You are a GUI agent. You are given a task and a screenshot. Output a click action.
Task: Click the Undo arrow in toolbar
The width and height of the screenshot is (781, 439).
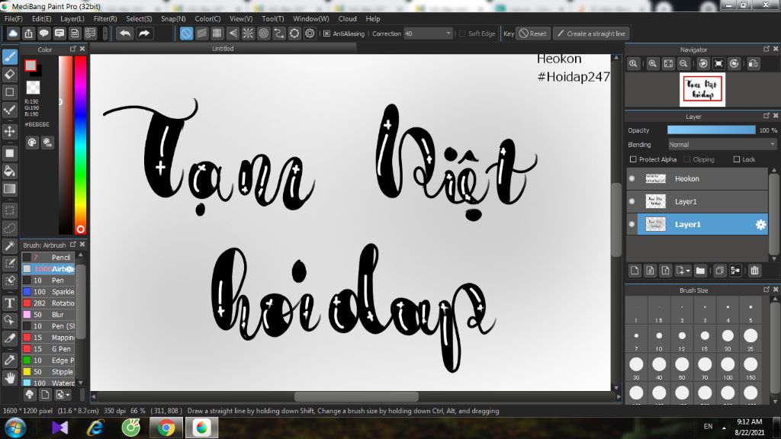click(x=125, y=34)
